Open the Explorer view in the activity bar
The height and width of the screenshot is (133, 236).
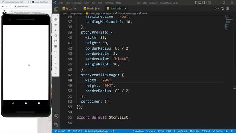pyautogui.click(x=56, y=9)
